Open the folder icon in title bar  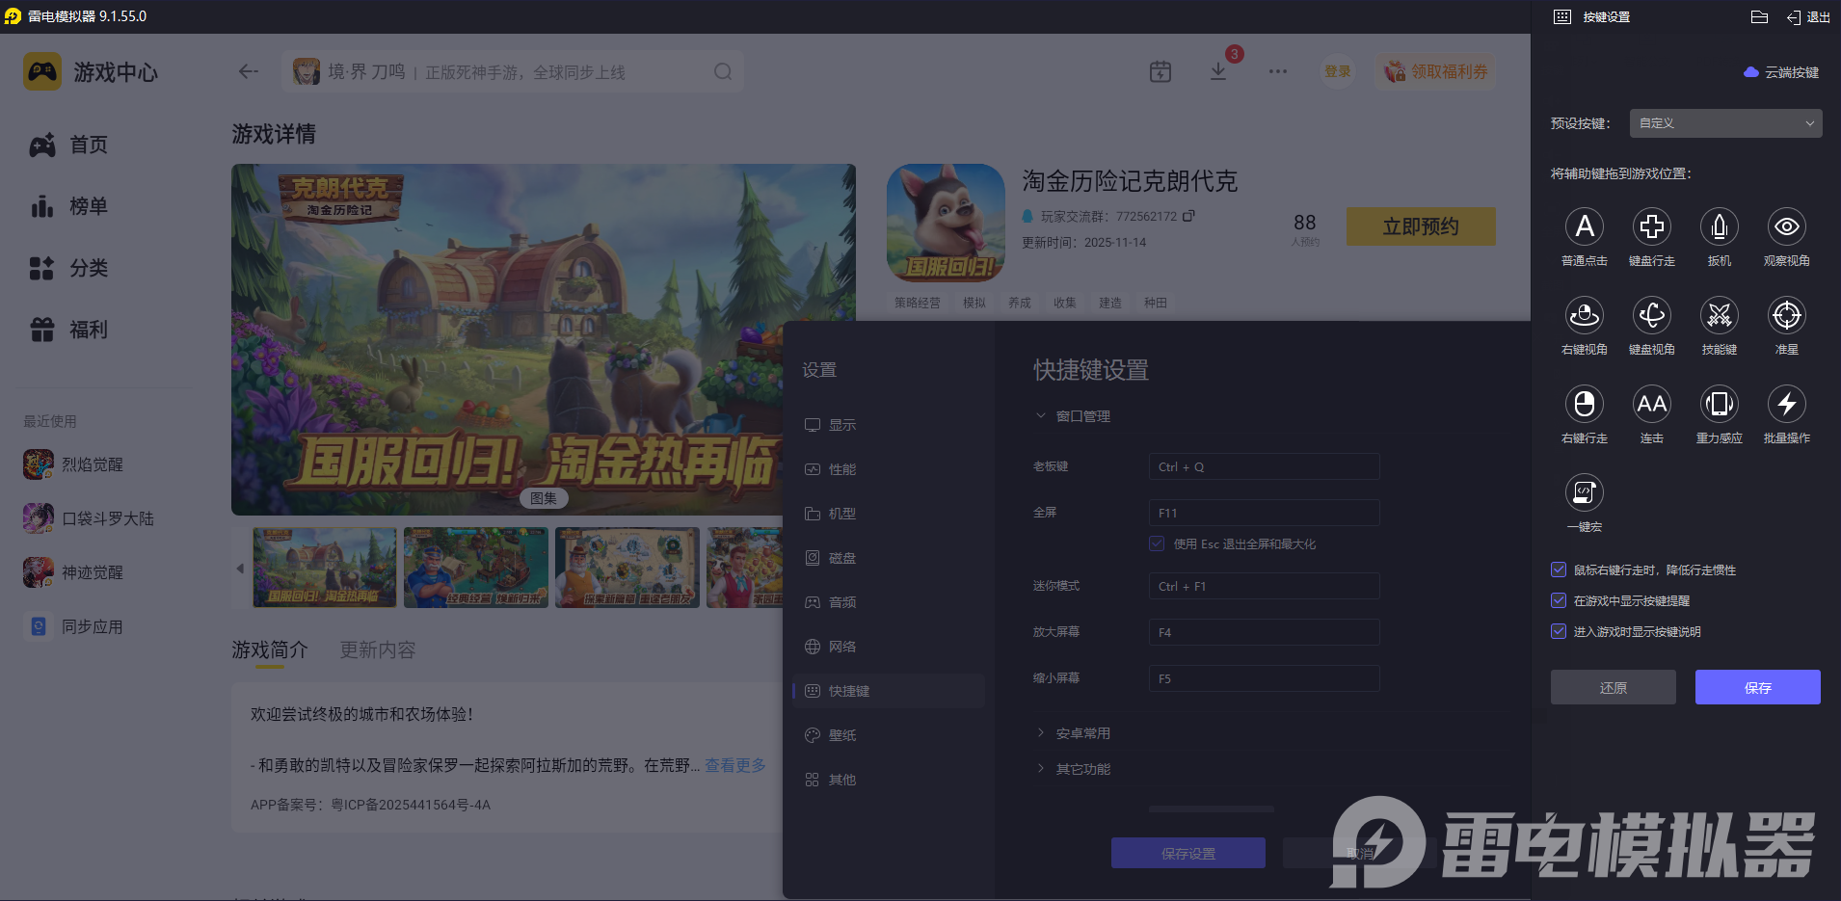[x=1758, y=16]
